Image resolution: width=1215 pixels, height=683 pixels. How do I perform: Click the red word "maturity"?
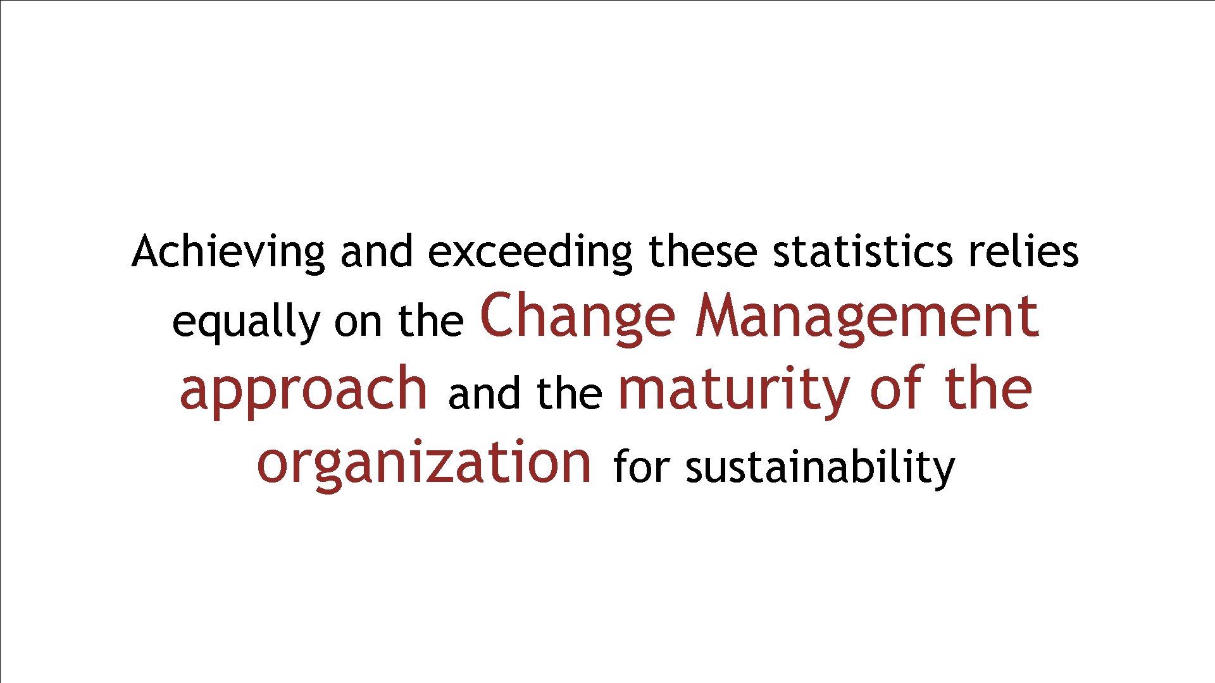coord(733,390)
